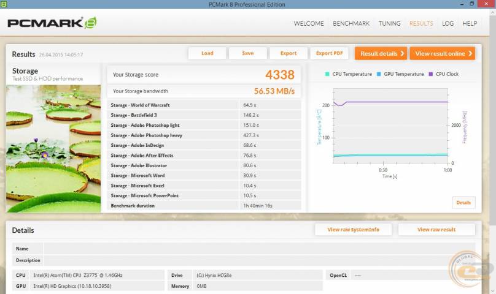Select the RESULTS tab
496x294 pixels.
coord(421,23)
